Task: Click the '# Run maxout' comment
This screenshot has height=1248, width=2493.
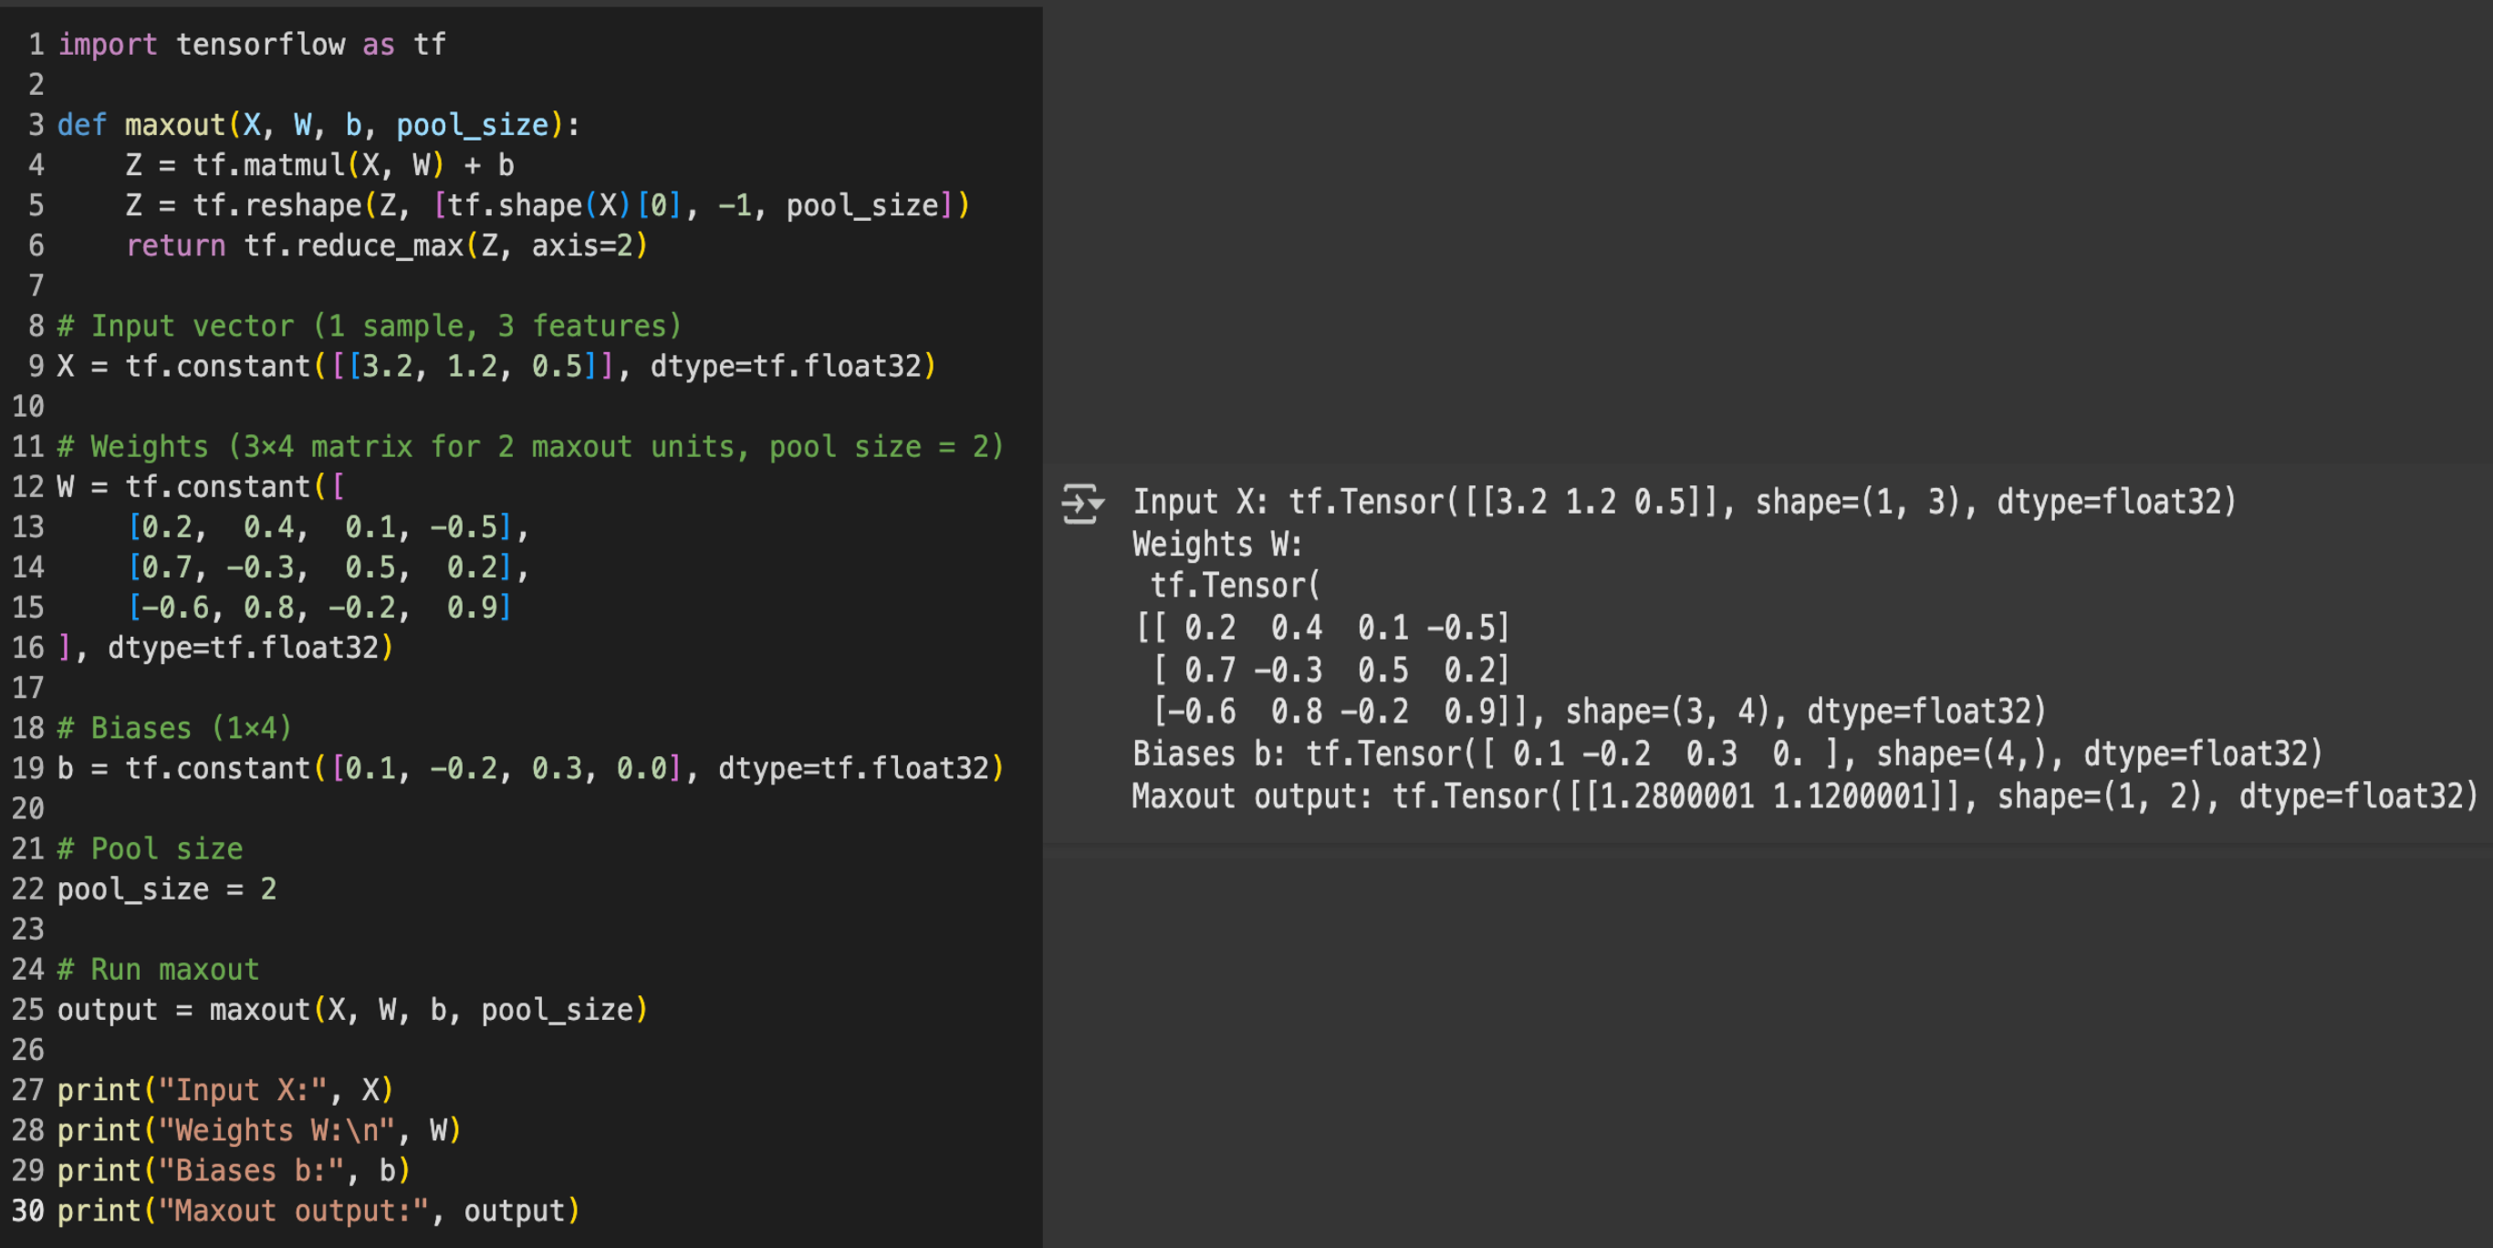Action: tap(159, 970)
